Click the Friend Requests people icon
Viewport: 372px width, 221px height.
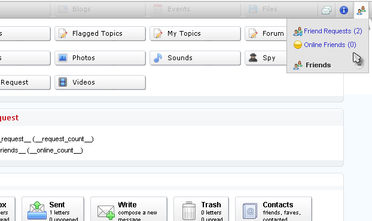298,31
